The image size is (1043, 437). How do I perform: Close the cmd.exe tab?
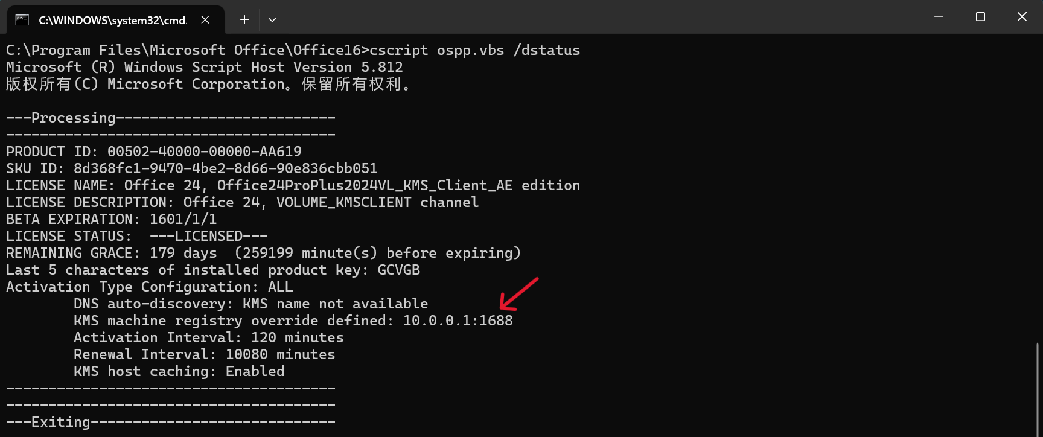pos(205,20)
